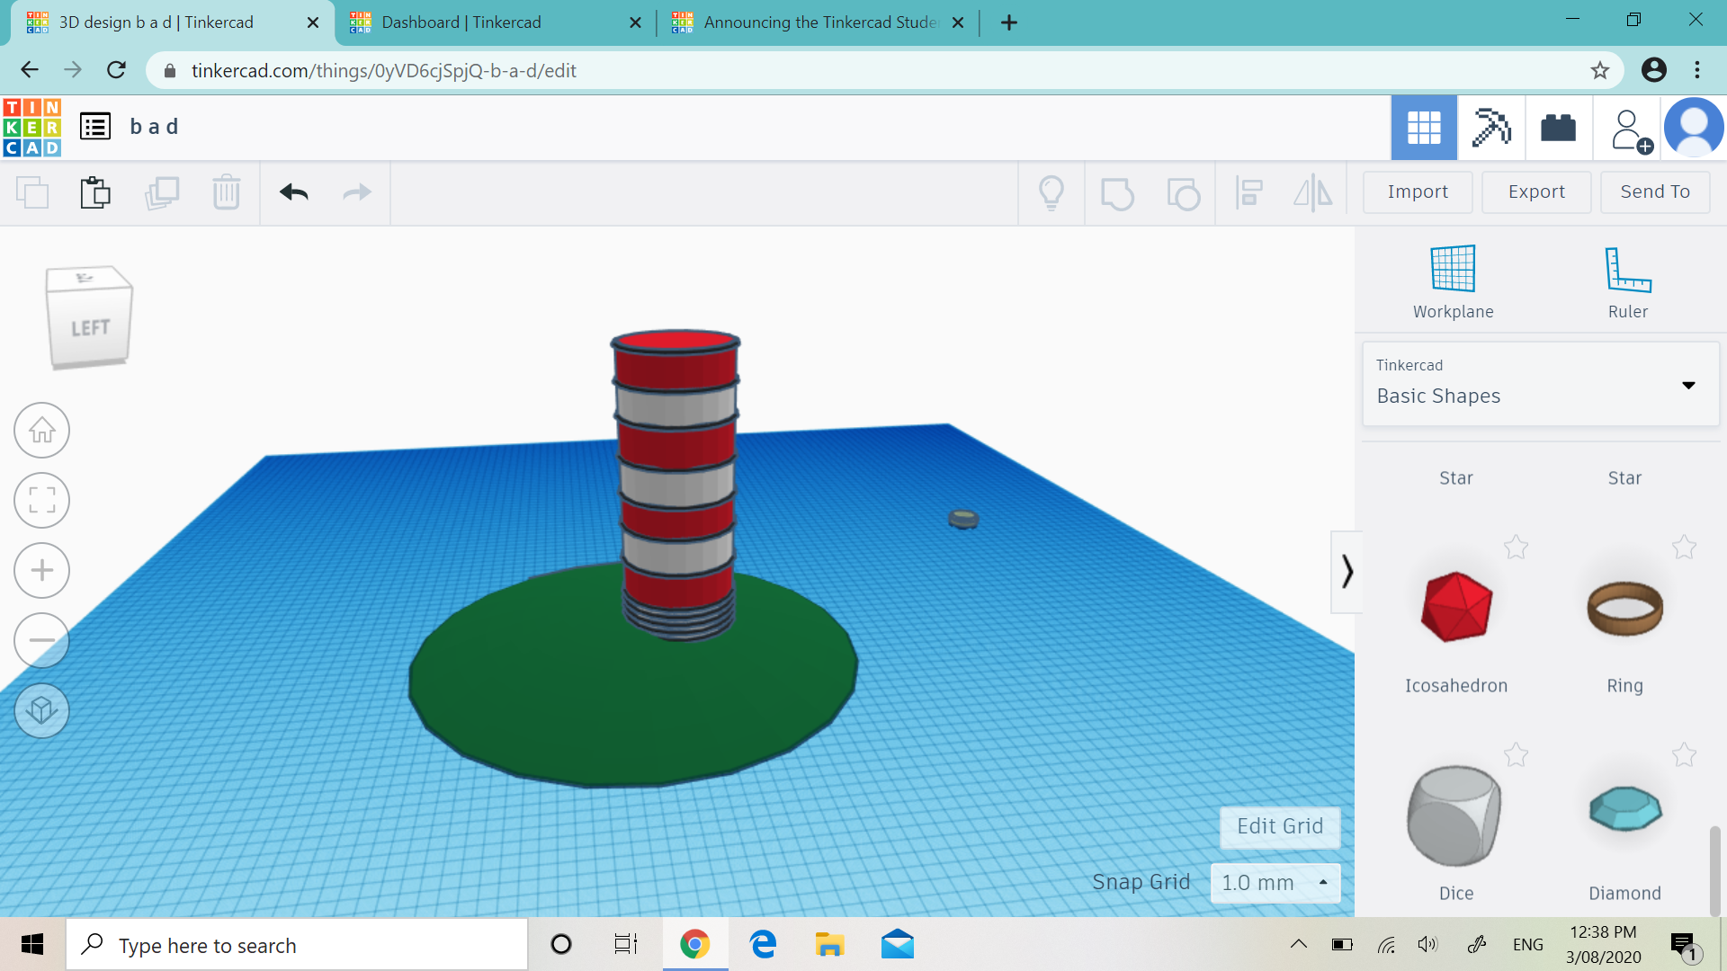Close the Dashboard | Tinkercad tab
The image size is (1727, 971).
click(x=635, y=22)
